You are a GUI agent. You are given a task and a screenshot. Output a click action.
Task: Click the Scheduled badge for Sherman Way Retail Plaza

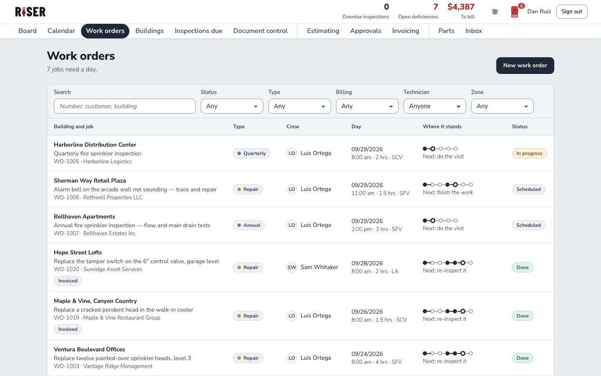(528, 189)
